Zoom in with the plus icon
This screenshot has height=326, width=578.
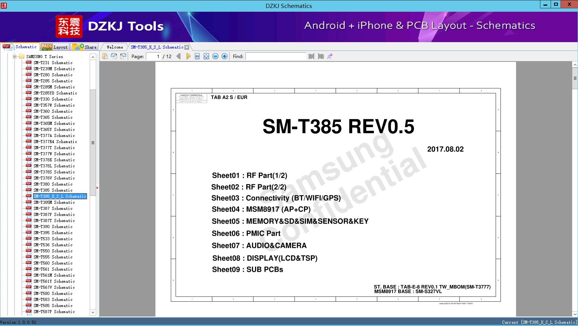(x=225, y=56)
